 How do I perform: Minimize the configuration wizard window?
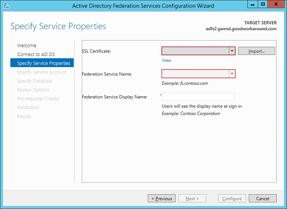(x=253, y=4)
